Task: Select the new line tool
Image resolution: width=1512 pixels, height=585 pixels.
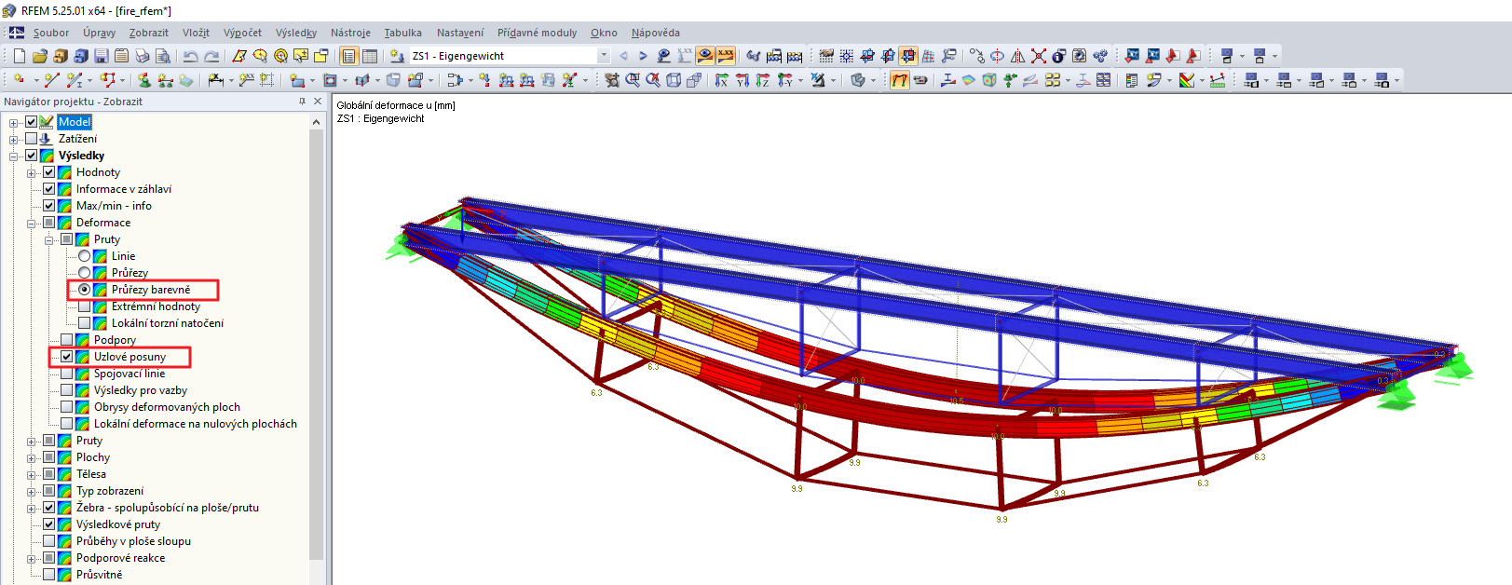Action: click(51, 80)
